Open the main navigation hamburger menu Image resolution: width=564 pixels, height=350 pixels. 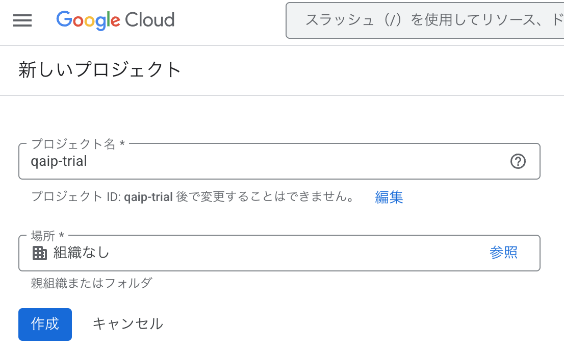tap(22, 20)
